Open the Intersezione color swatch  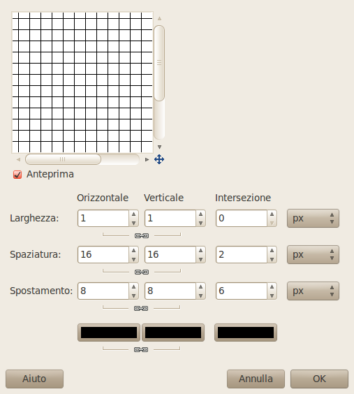[x=246, y=333]
